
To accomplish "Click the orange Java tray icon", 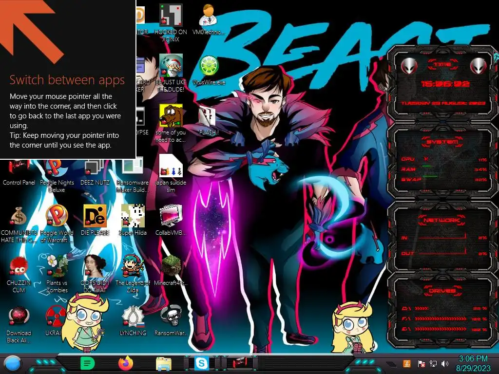I will [406, 363].
